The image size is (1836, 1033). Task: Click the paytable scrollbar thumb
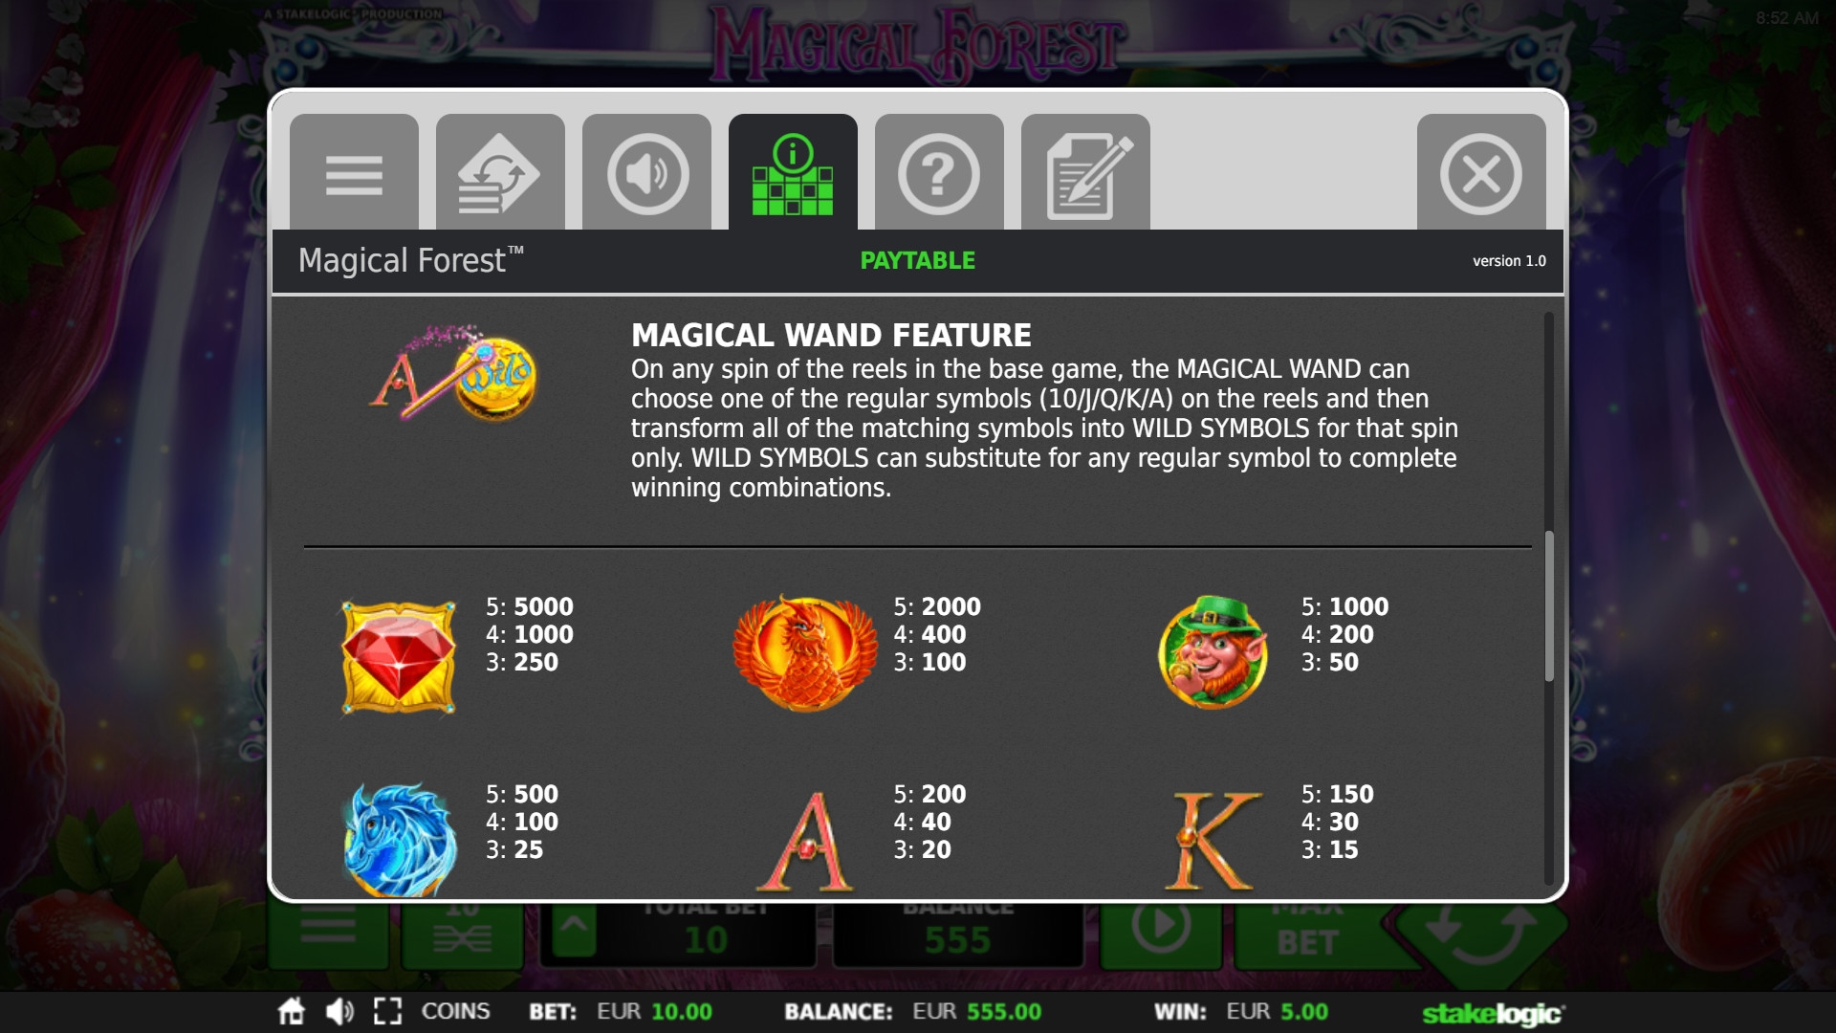[x=1549, y=606]
